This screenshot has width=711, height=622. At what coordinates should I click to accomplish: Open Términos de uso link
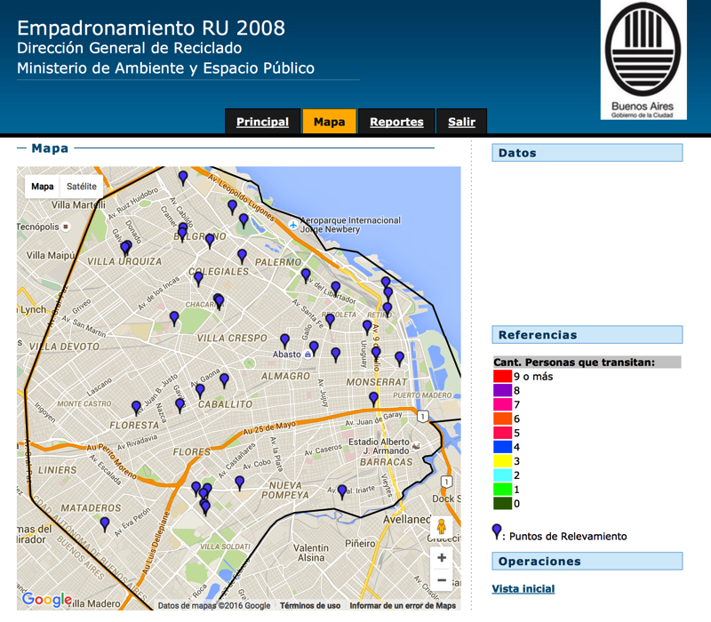coord(309,606)
